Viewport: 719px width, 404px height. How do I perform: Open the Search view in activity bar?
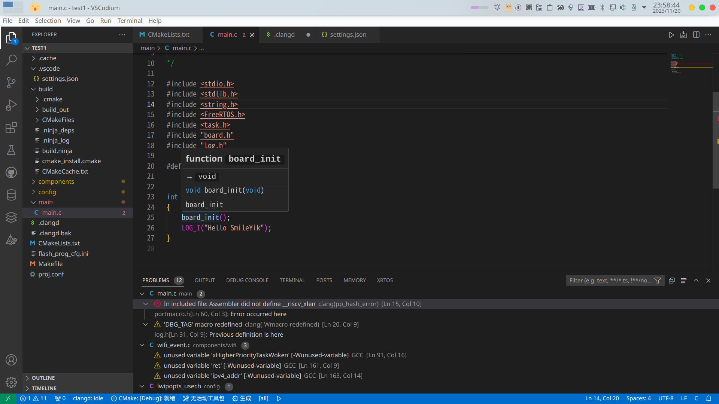pyautogui.click(x=11, y=60)
